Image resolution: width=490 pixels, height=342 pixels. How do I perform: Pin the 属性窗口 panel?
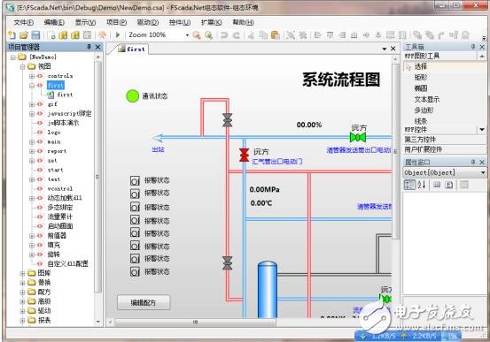(x=473, y=162)
